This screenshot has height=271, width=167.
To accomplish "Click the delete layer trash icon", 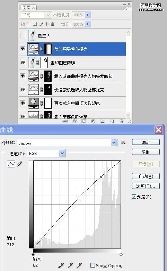I will (x=121, y=121).
